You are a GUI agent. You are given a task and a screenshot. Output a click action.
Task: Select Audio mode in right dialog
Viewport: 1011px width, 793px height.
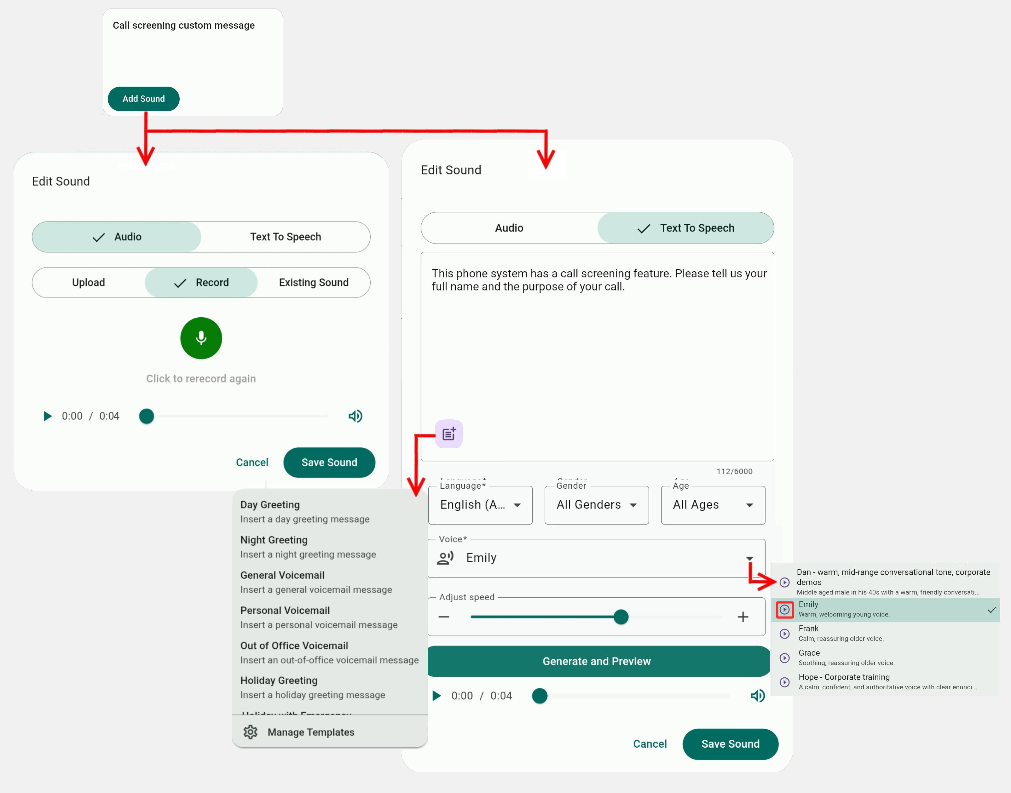click(x=509, y=228)
